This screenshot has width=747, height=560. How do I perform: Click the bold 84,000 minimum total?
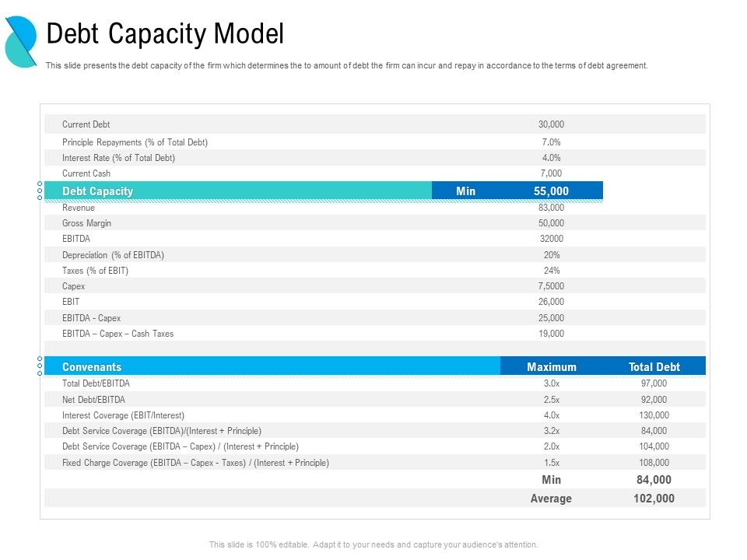[654, 480]
